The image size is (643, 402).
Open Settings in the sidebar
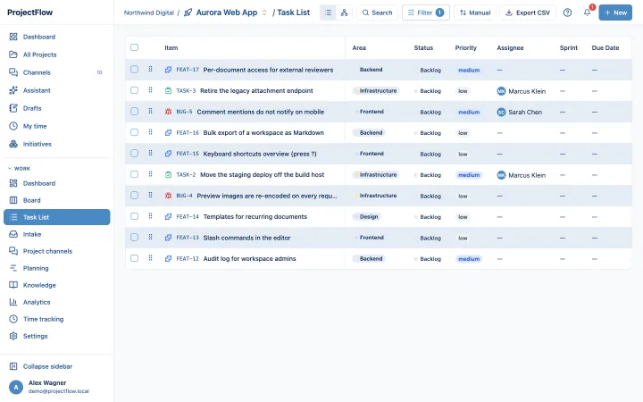coord(56,336)
